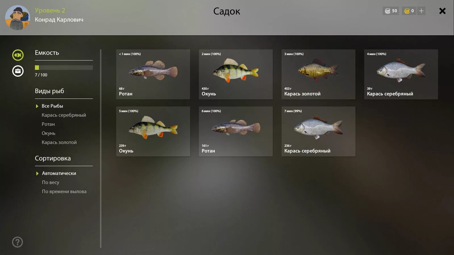Screen dimensions: 454x255
Task: Click the gold coins balance icon
Action: tap(407, 11)
